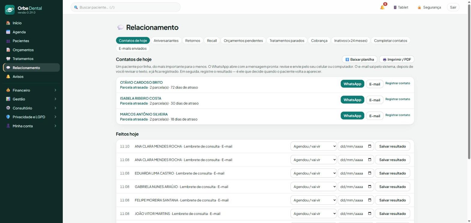
Task: Click Baixar planilha button
Action: pyautogui.click(x=360, y=59)
